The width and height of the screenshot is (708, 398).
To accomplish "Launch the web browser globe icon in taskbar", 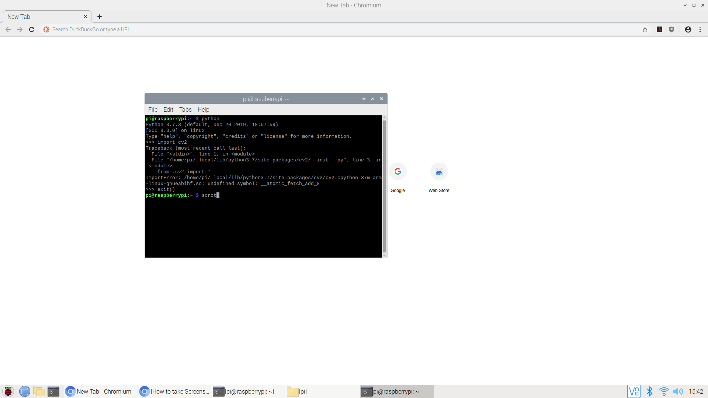I will [x=25, y=391].
